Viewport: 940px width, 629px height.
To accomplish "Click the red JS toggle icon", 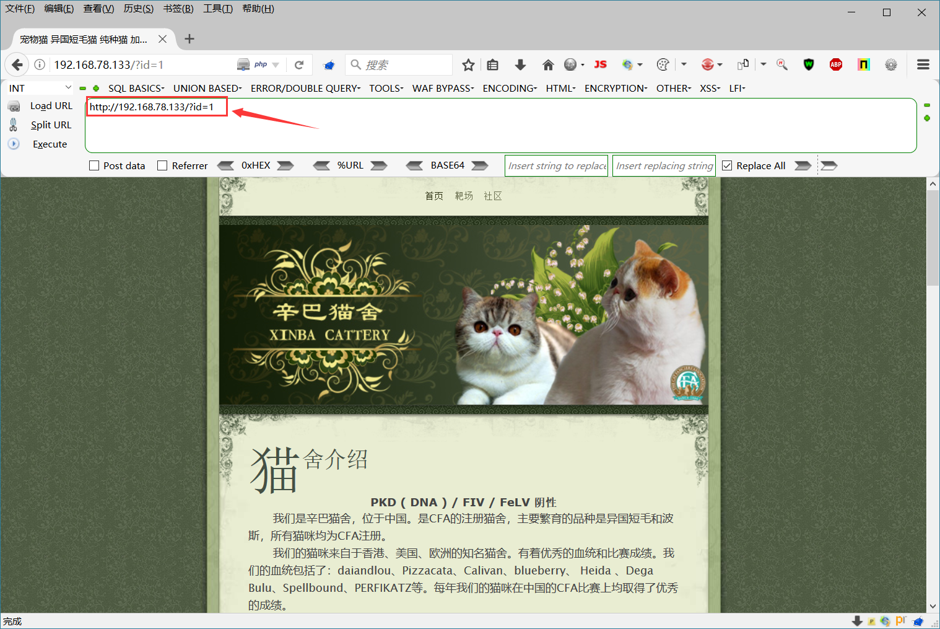I will click(600, 64).
